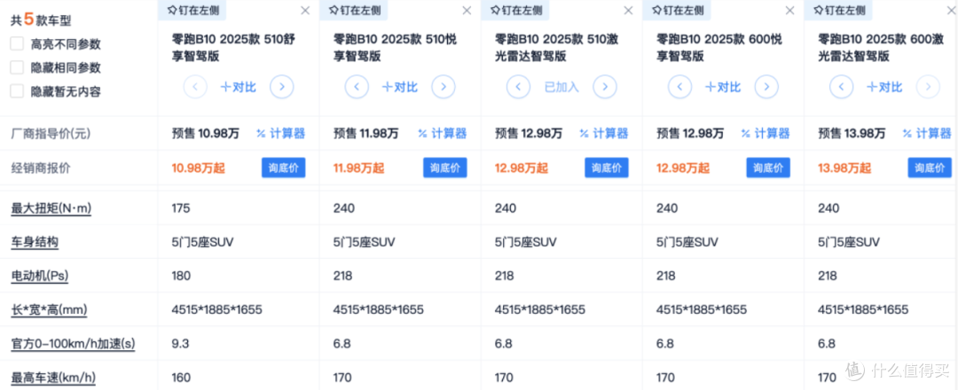Remove the 600激光雷达智驾版 column with its X
Viewport: 958px width, 390px height.
(951, 11)
